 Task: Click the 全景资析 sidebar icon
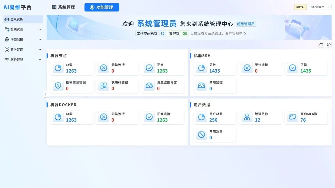pos(6,19)
